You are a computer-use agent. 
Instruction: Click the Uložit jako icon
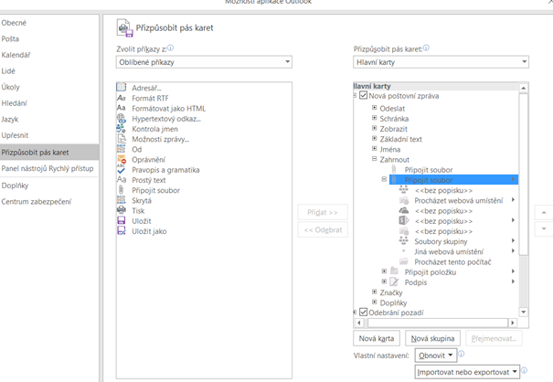click(x=122, y=230)
